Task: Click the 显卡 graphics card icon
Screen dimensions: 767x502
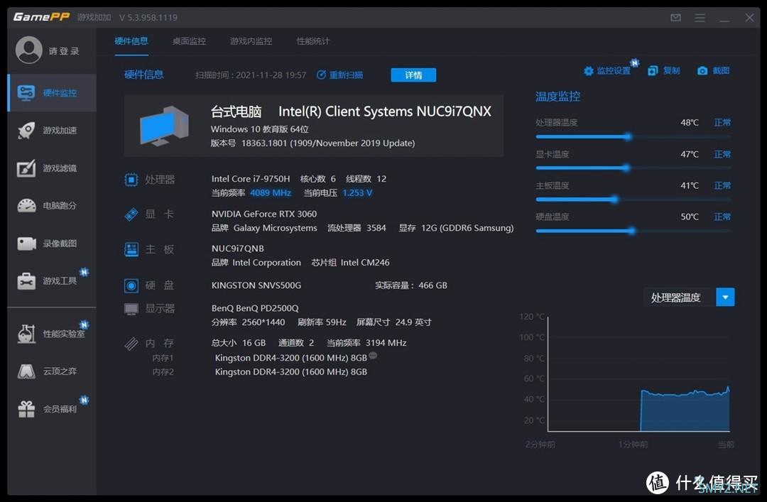Action: [131, 214]
